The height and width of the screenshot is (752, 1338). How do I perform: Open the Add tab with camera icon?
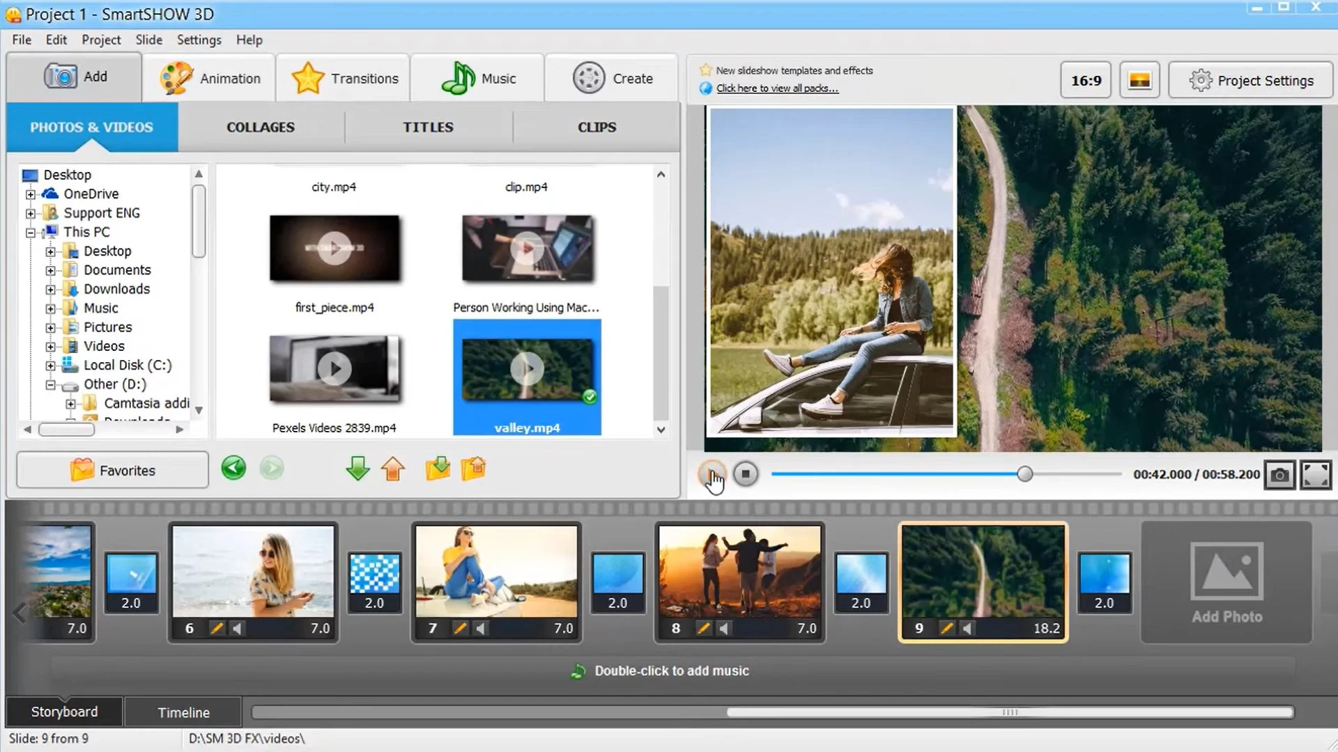click(x=75, y=77)
